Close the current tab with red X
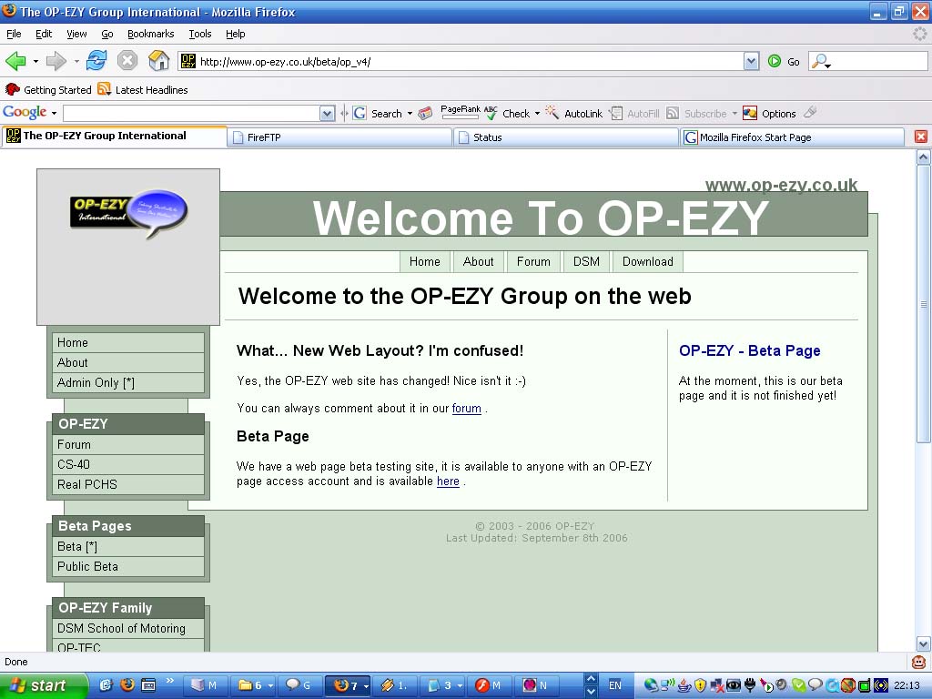 [921, 137]
